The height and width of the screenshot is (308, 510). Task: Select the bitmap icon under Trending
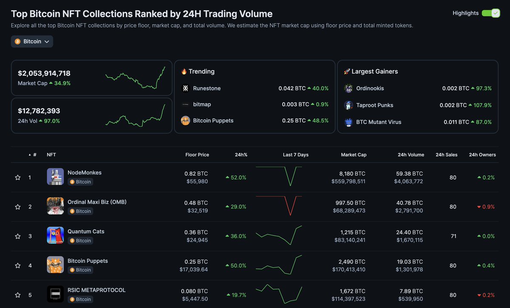pyautogui.click(x=185, y=104)
